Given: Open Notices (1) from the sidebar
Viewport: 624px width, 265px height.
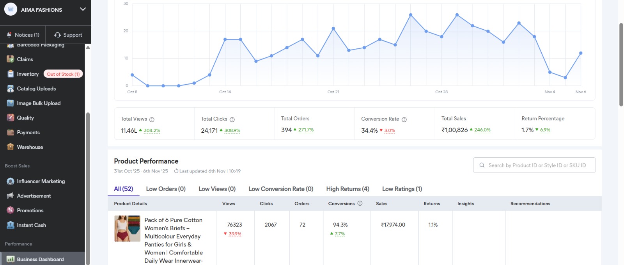Looking at the screenshot, I should click(x=23, y=35).
